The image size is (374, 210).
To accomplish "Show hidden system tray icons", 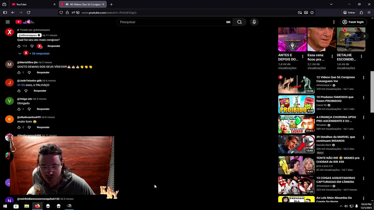I will tap(341, 206).
